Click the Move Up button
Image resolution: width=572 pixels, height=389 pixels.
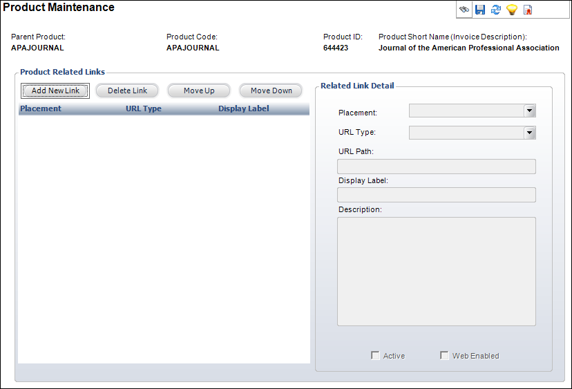point(199,91)
